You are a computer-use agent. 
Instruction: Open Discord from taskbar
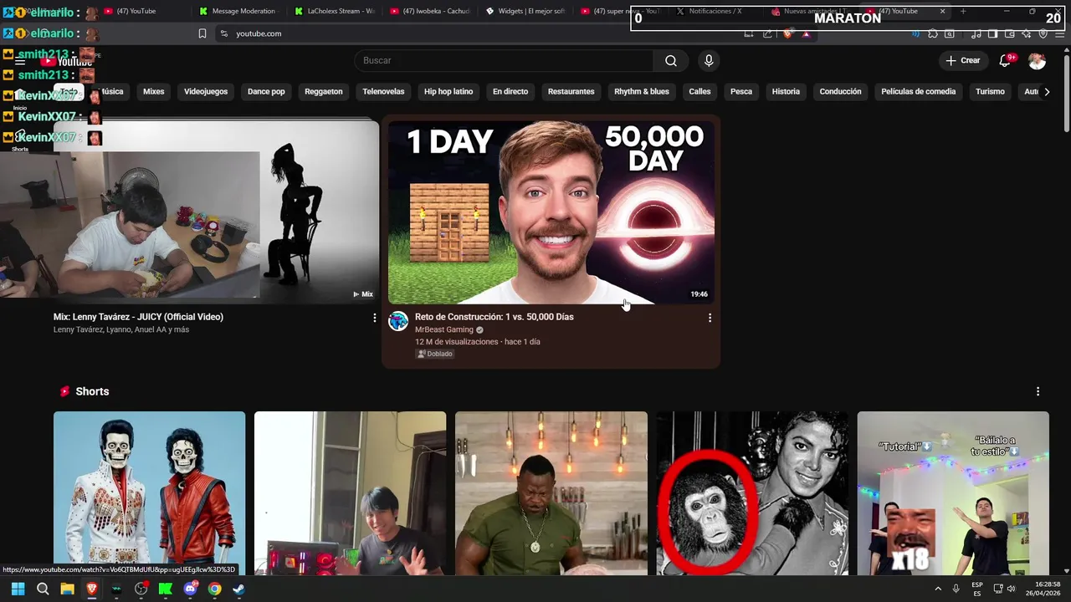(x=190, y=589)
